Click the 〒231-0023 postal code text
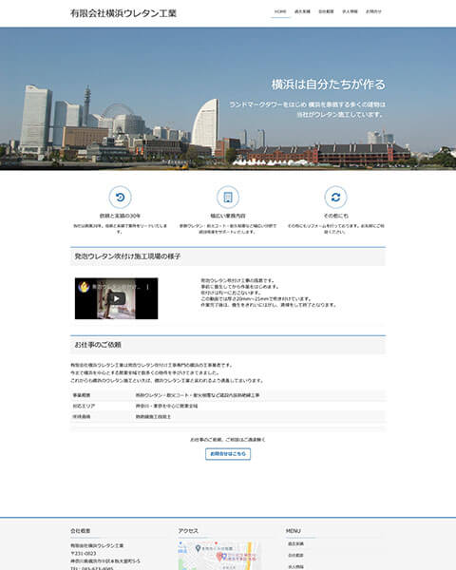This screenshot has height=570, width=456. (84, 553)
